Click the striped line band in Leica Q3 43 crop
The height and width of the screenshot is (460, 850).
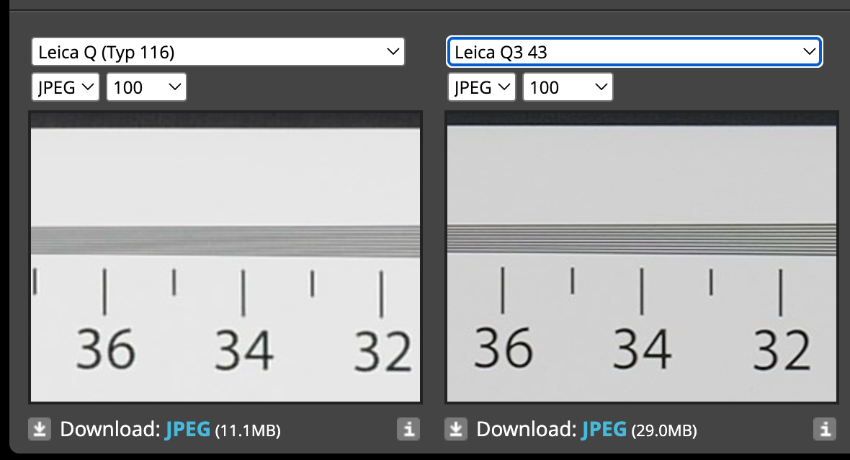tap(641, 239)
